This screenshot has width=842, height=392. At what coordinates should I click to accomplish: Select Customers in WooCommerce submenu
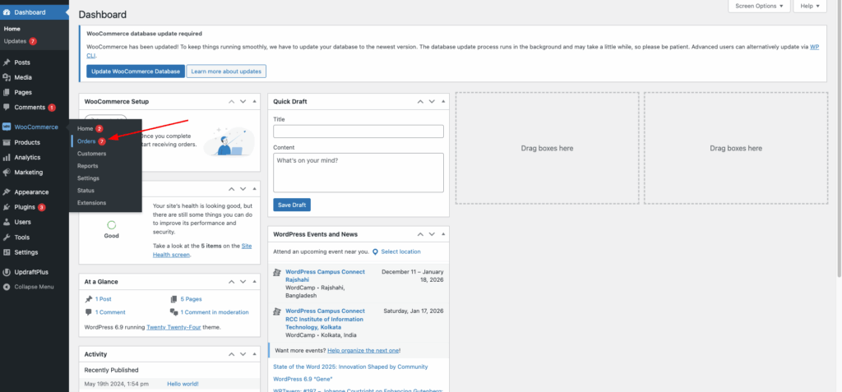click(92, 154)
